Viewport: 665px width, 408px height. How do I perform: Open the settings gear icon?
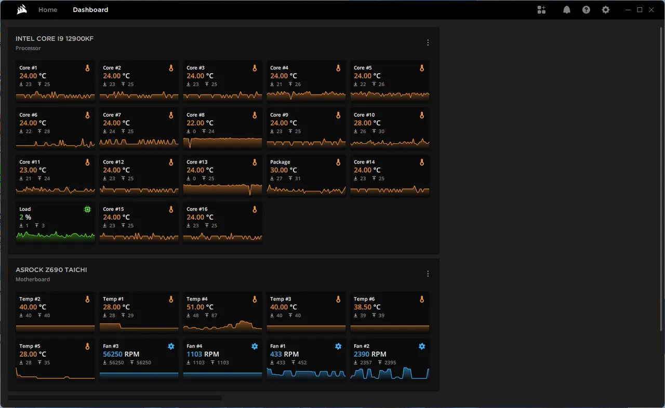(606, 10)
